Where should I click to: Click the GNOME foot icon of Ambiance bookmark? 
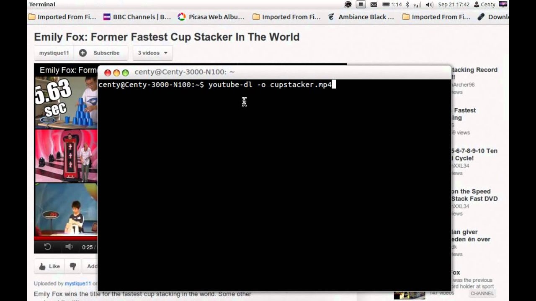coord(331,17)
